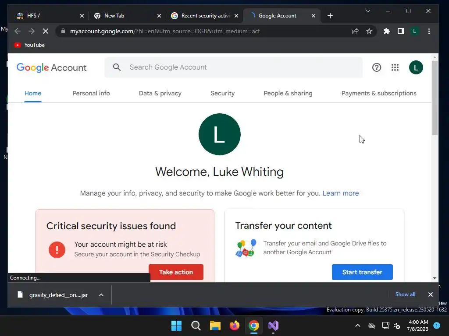Open Chrome extensions puzzle icon
Viewport: 449px width, 336px height.
click(x=387, y=31)
